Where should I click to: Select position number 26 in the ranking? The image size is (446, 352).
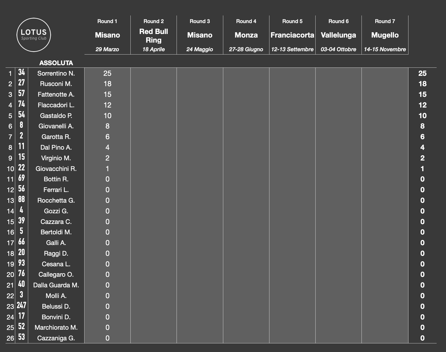10,338
